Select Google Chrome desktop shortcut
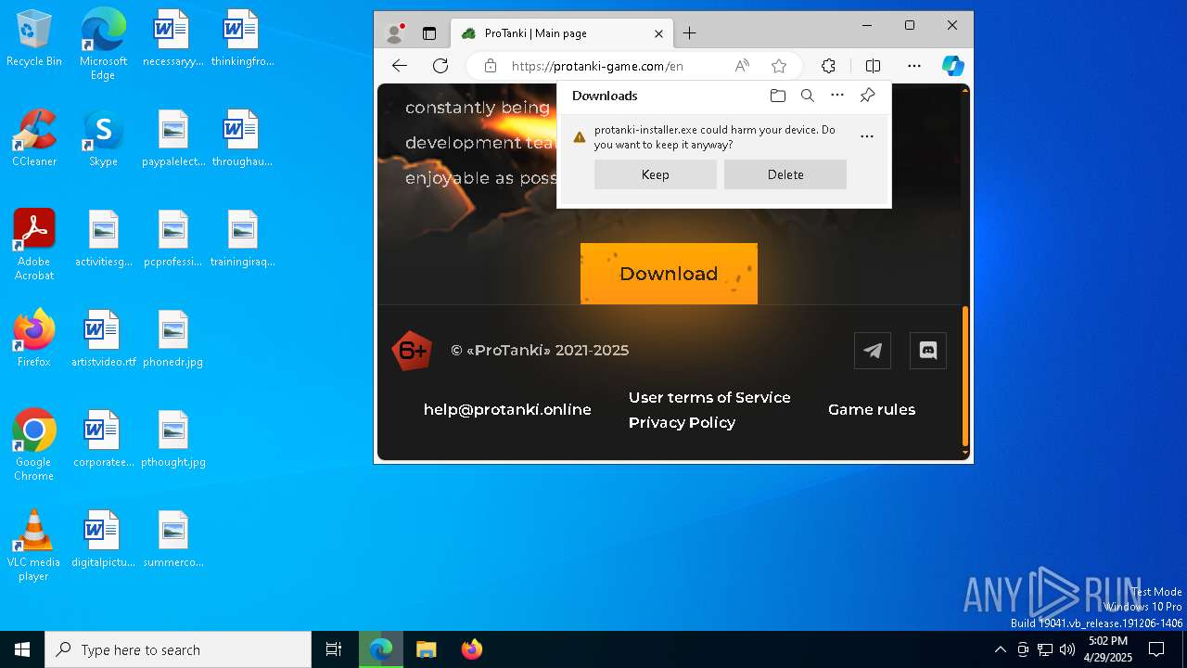 click(x=34, y=445)
